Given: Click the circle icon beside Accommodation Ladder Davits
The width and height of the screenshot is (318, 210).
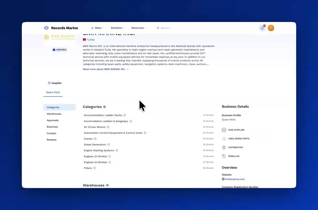Looking at the screenshot, I should pos(125,115).
